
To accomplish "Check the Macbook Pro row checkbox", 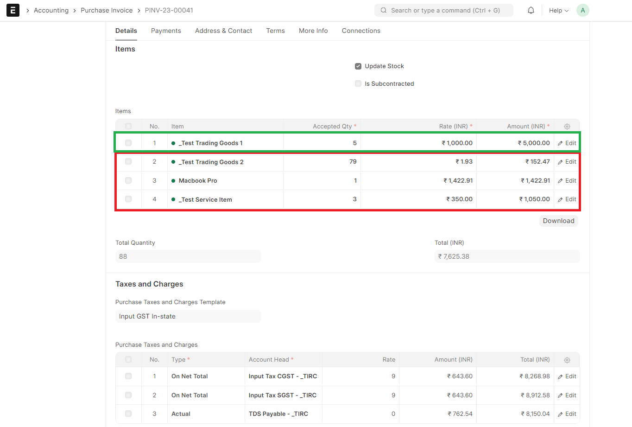I will 128,180.
